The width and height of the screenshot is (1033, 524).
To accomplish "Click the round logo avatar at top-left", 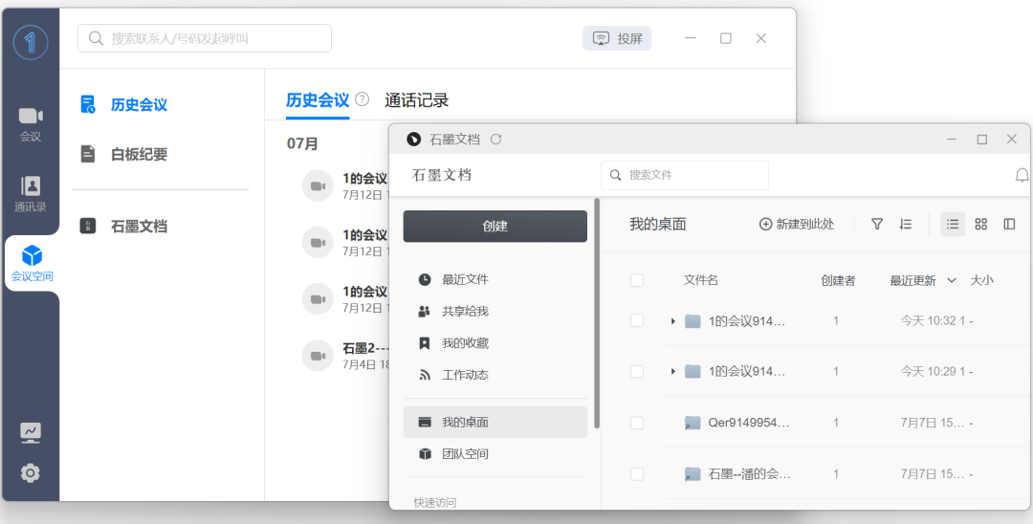I will coord(31,42).
